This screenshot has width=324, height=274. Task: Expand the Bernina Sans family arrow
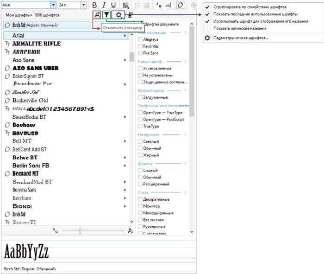point(125,190)
